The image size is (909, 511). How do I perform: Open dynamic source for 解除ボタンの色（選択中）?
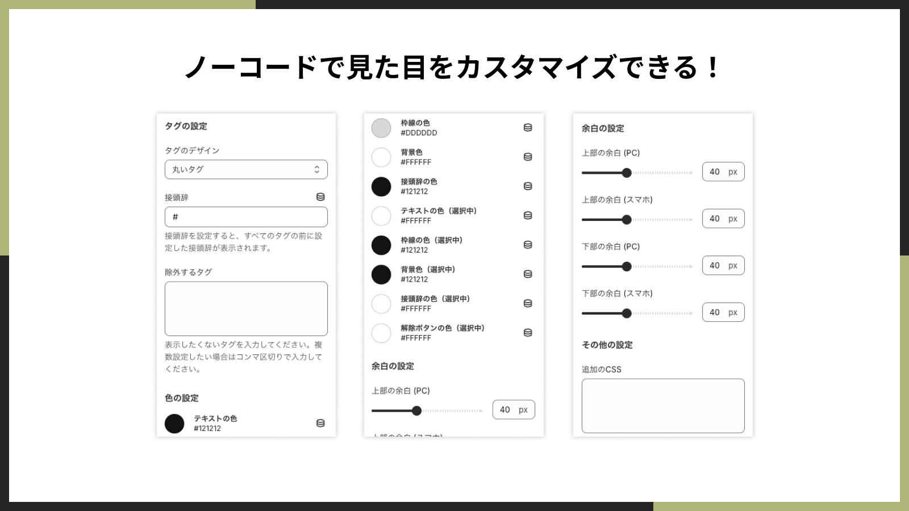coord(527,333)
